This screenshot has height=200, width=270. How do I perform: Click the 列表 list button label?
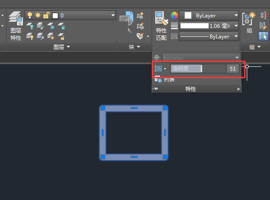[169, 80]
